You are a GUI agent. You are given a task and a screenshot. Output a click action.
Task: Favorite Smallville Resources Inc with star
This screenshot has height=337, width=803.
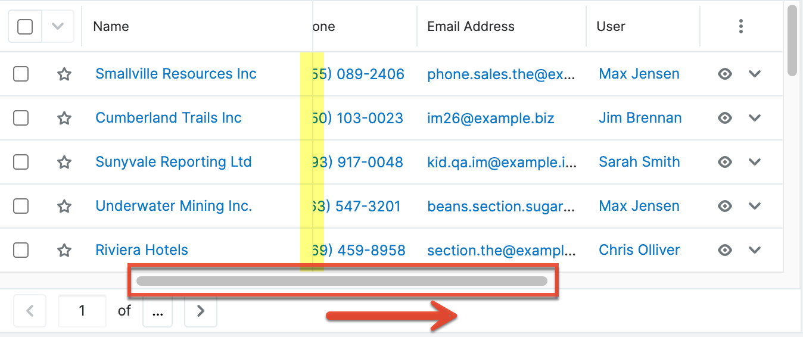(x=64, y=74)
